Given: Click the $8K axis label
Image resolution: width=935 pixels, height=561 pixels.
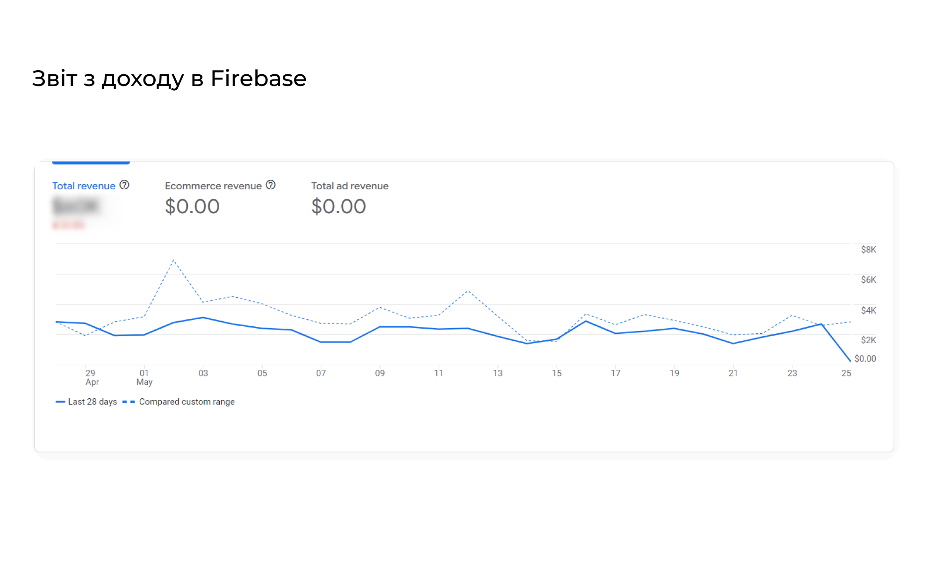Looking at the screenshot, I should point(869,250).
